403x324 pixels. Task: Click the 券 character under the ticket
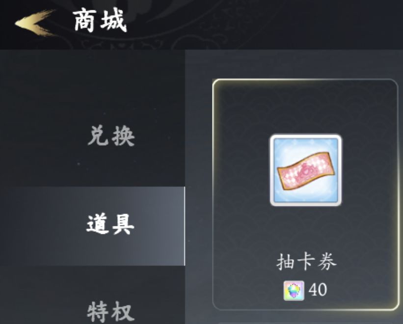pyautogui.click(x=327, y=262)
